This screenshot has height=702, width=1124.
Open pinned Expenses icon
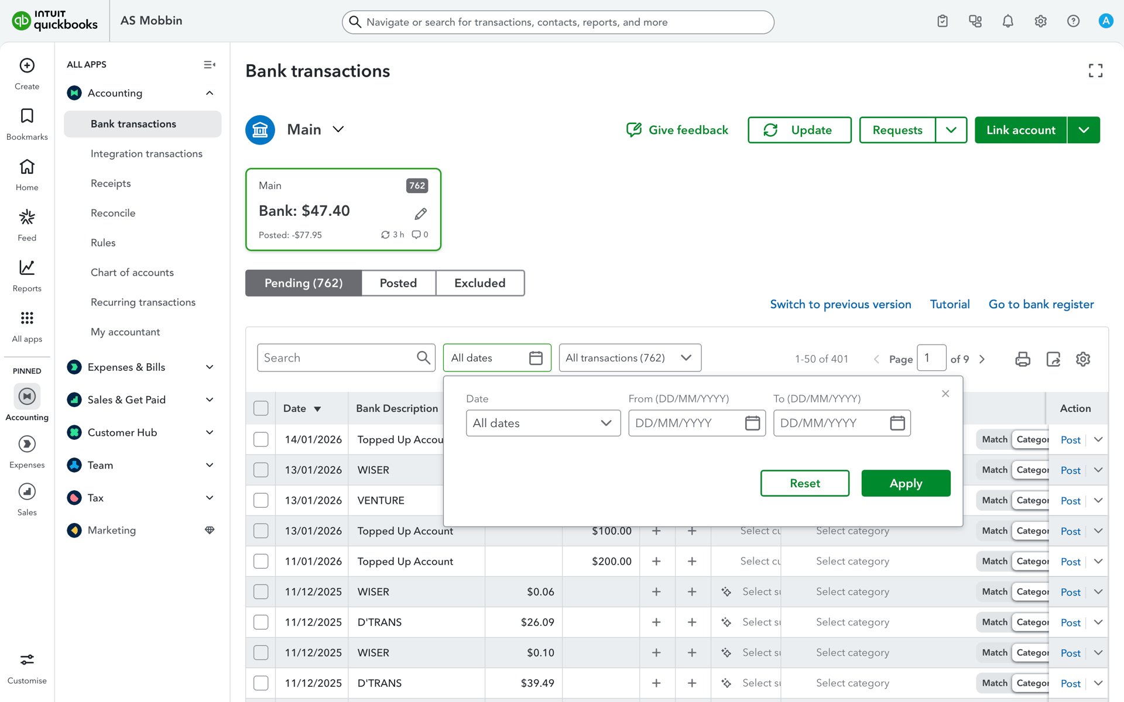coord(27,444)
